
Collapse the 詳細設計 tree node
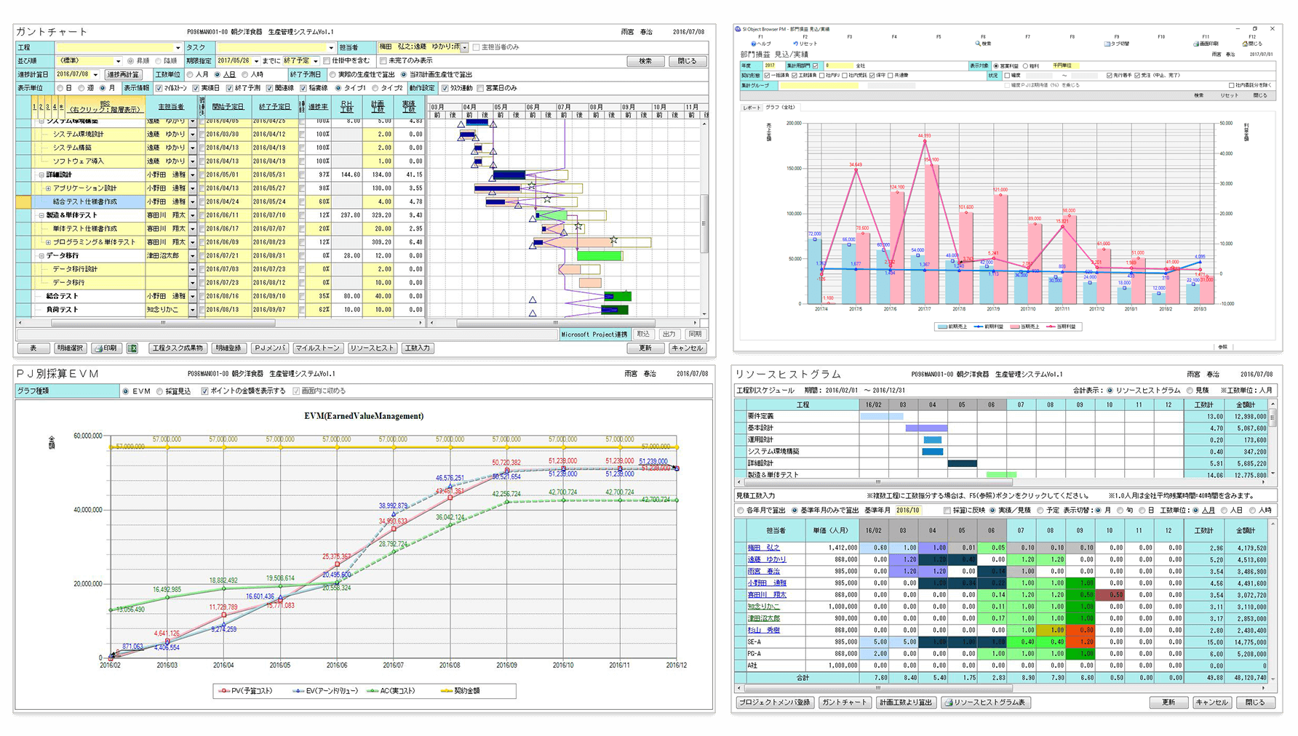41,175
